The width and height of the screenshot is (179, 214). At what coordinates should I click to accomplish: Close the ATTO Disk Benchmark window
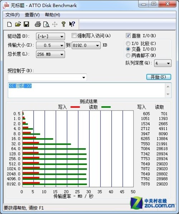(168, 4)
